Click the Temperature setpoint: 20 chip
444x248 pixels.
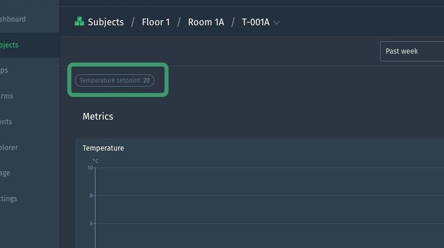[115, 80]
